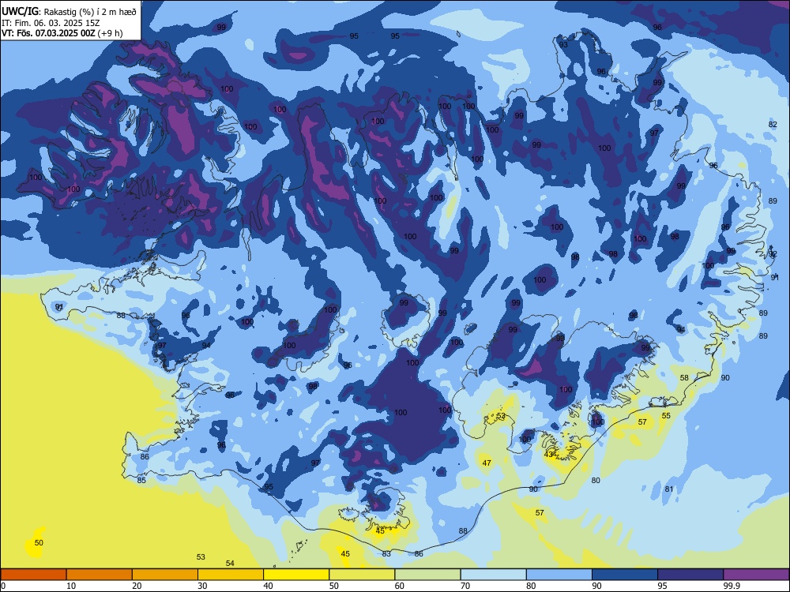This screenshot has width=790, height=592.
Task: Click the map value '55' on the southeast coast
Action: pos(666,415)
